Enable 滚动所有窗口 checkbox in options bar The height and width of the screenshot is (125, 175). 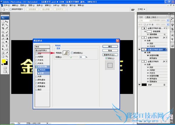[10, 10]
